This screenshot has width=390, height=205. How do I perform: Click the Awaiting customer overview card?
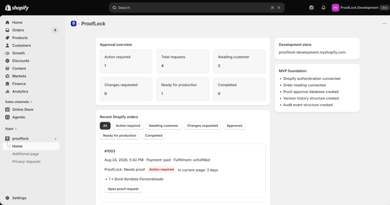coord(239,61)
